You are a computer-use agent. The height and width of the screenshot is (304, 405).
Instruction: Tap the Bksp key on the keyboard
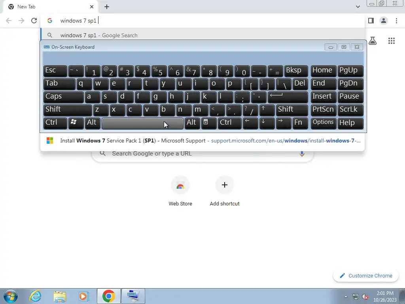click(296, 71)
